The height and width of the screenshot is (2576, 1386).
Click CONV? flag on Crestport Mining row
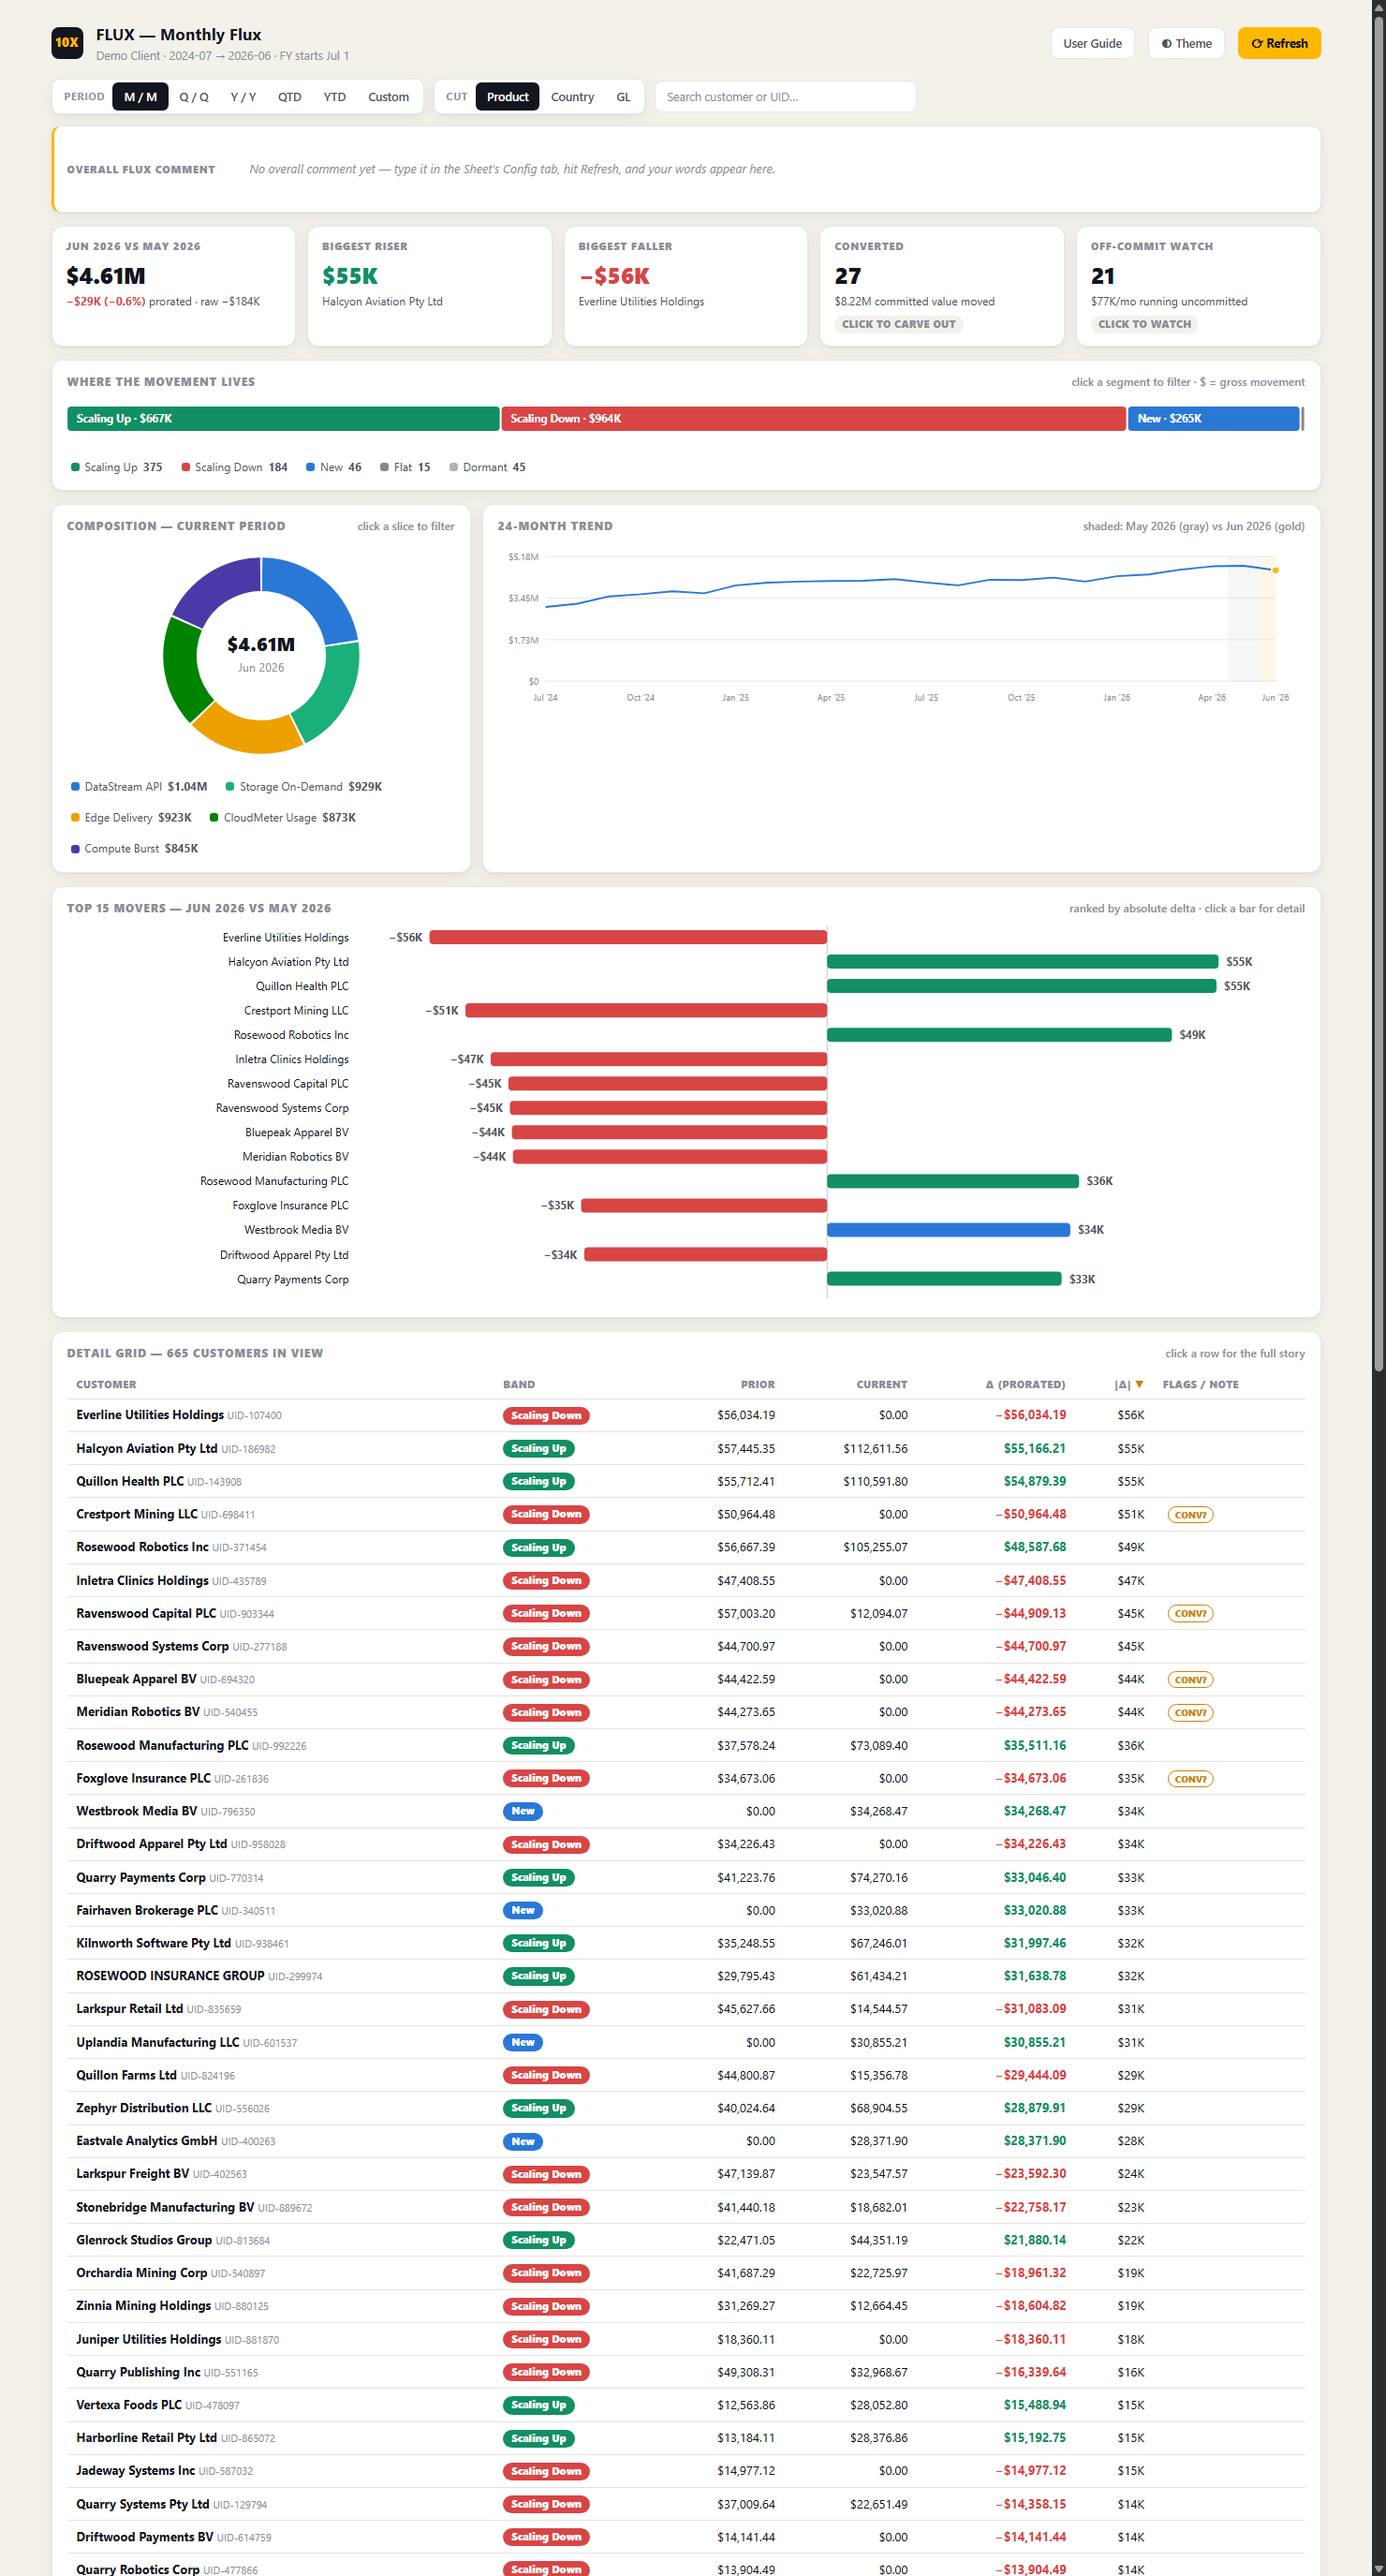[x=1190, y=1515]
